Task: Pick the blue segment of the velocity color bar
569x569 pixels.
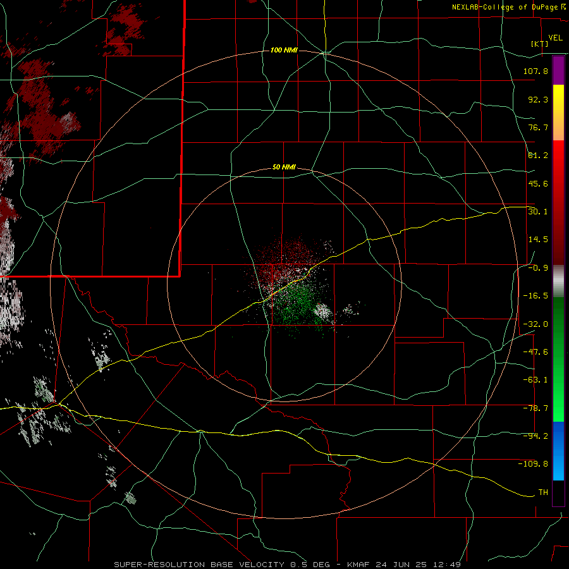Action: 558,451
